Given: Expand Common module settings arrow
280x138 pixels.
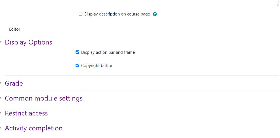Looking at the screenshot, I should [1, 98].
